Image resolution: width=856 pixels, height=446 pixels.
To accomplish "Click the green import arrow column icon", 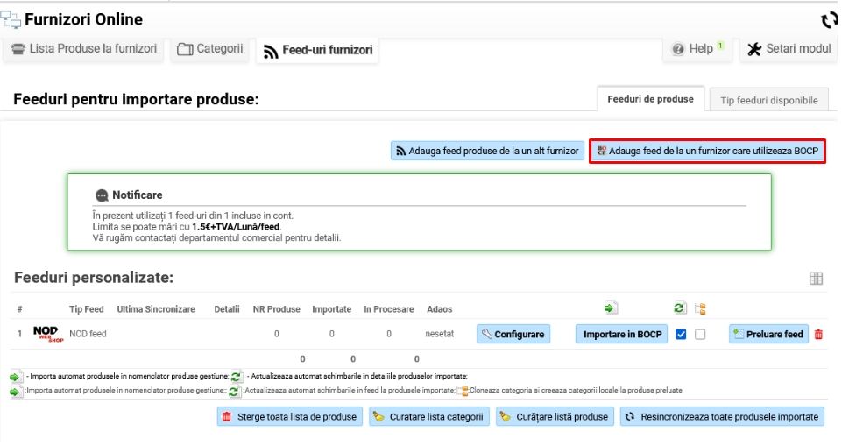I will 611,308.
